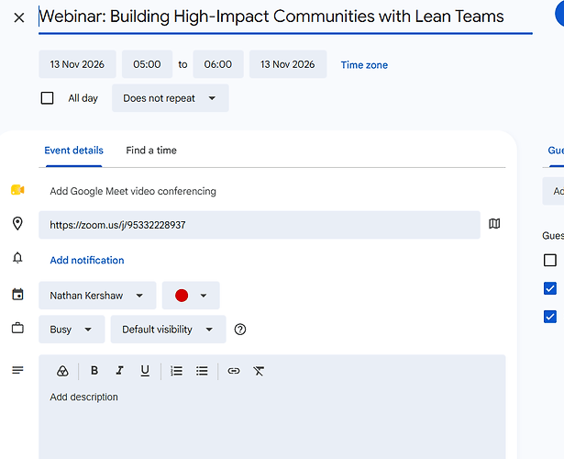The width and height of the screenshot is (564, 459).
Task: Insert a bulleted list in description
Action: [202, 371]
